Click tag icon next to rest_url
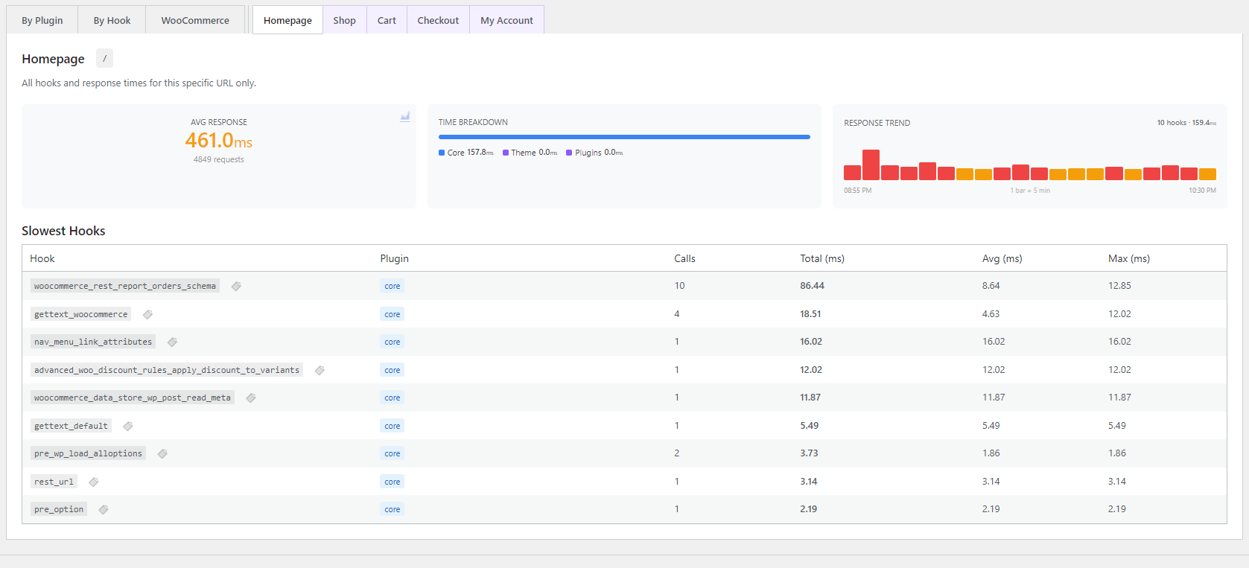This screenshot has height=568, width=1249. click(94, 482)
